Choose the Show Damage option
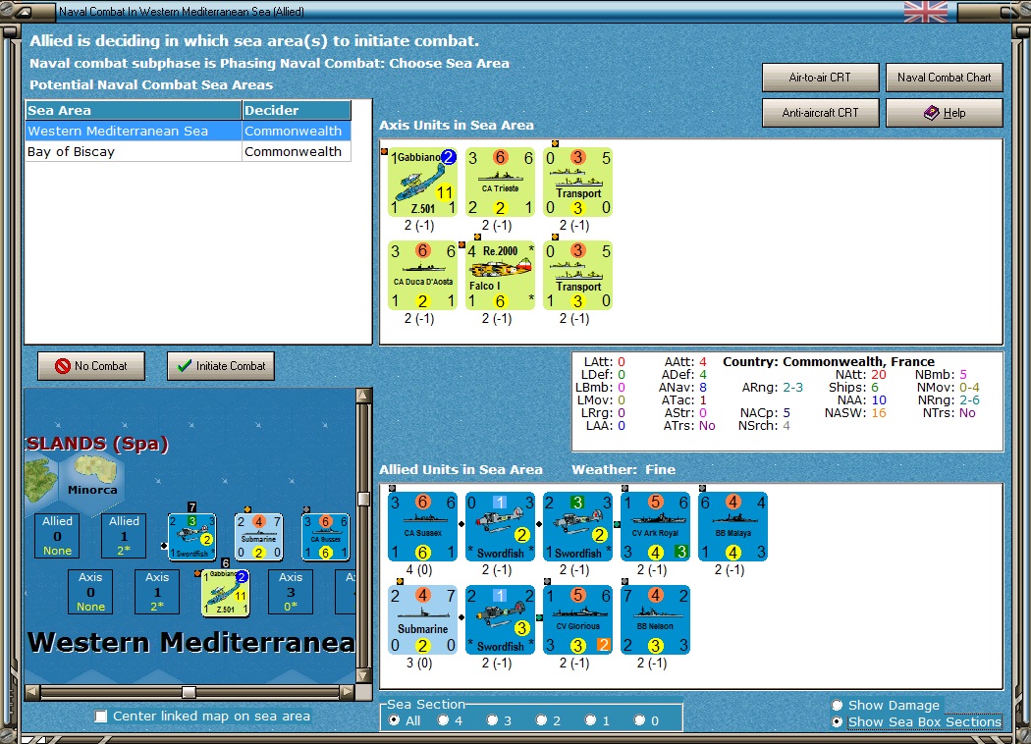 (x=837, y=705)
